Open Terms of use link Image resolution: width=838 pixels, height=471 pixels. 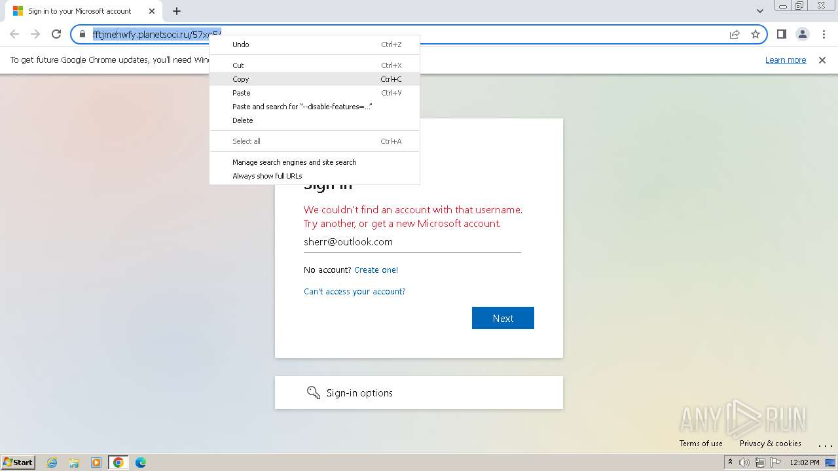701,444
